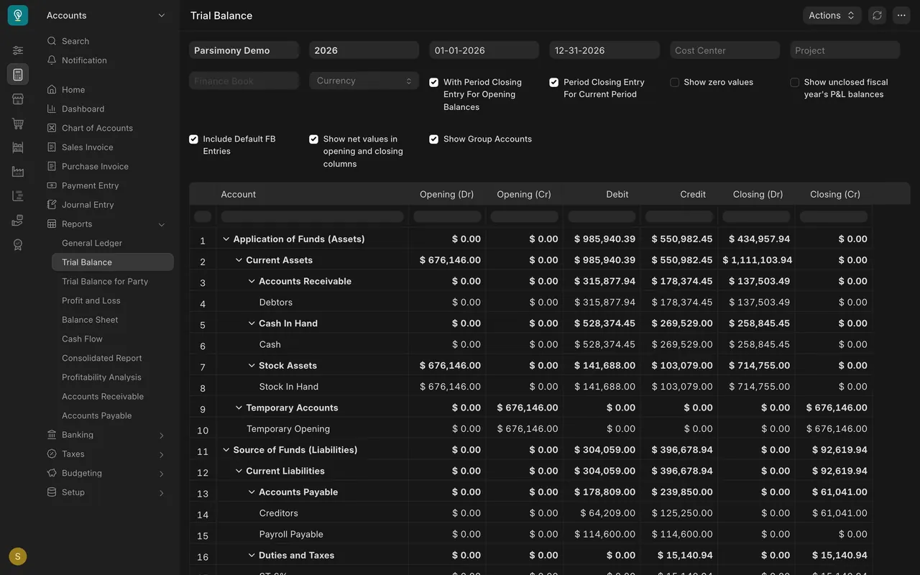
Task: Click the Project filter field
Action: 845,50
